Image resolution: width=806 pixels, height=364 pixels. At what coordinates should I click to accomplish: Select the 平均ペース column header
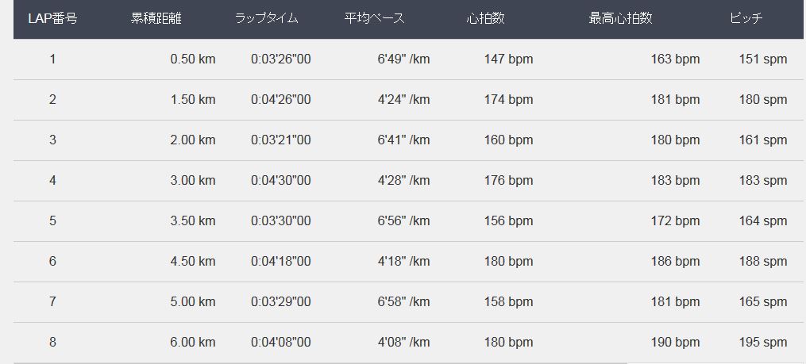375,19
